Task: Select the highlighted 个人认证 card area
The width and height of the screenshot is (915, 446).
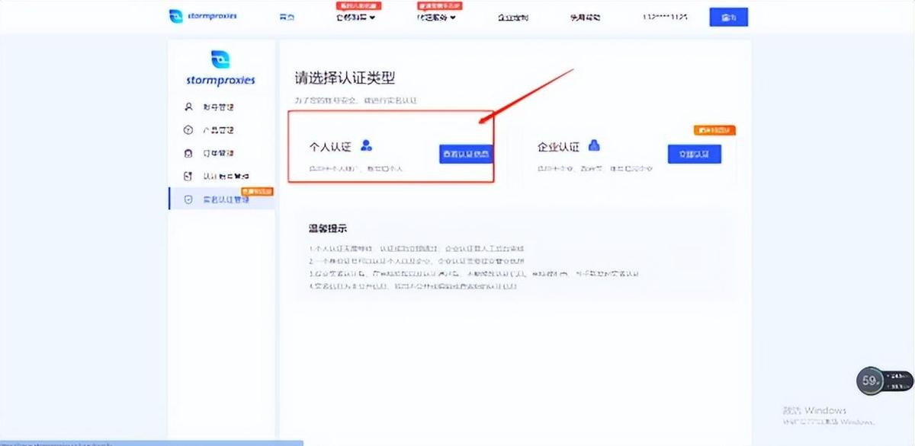Action: (391, 148)
